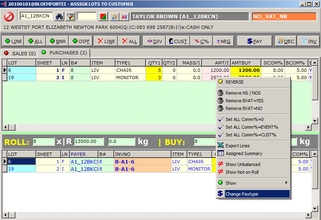This screenshot has height=220, width=321.
Task: Select Show Not on Roll menu item
Action: click(254, 172)
